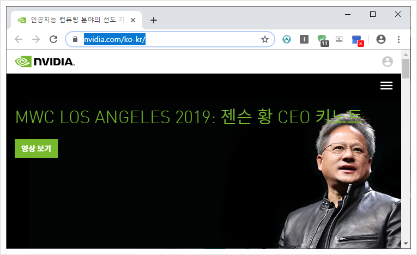Click the 영상 보기 button
Viewport: 417px width, 255px height.
point(36,148)
